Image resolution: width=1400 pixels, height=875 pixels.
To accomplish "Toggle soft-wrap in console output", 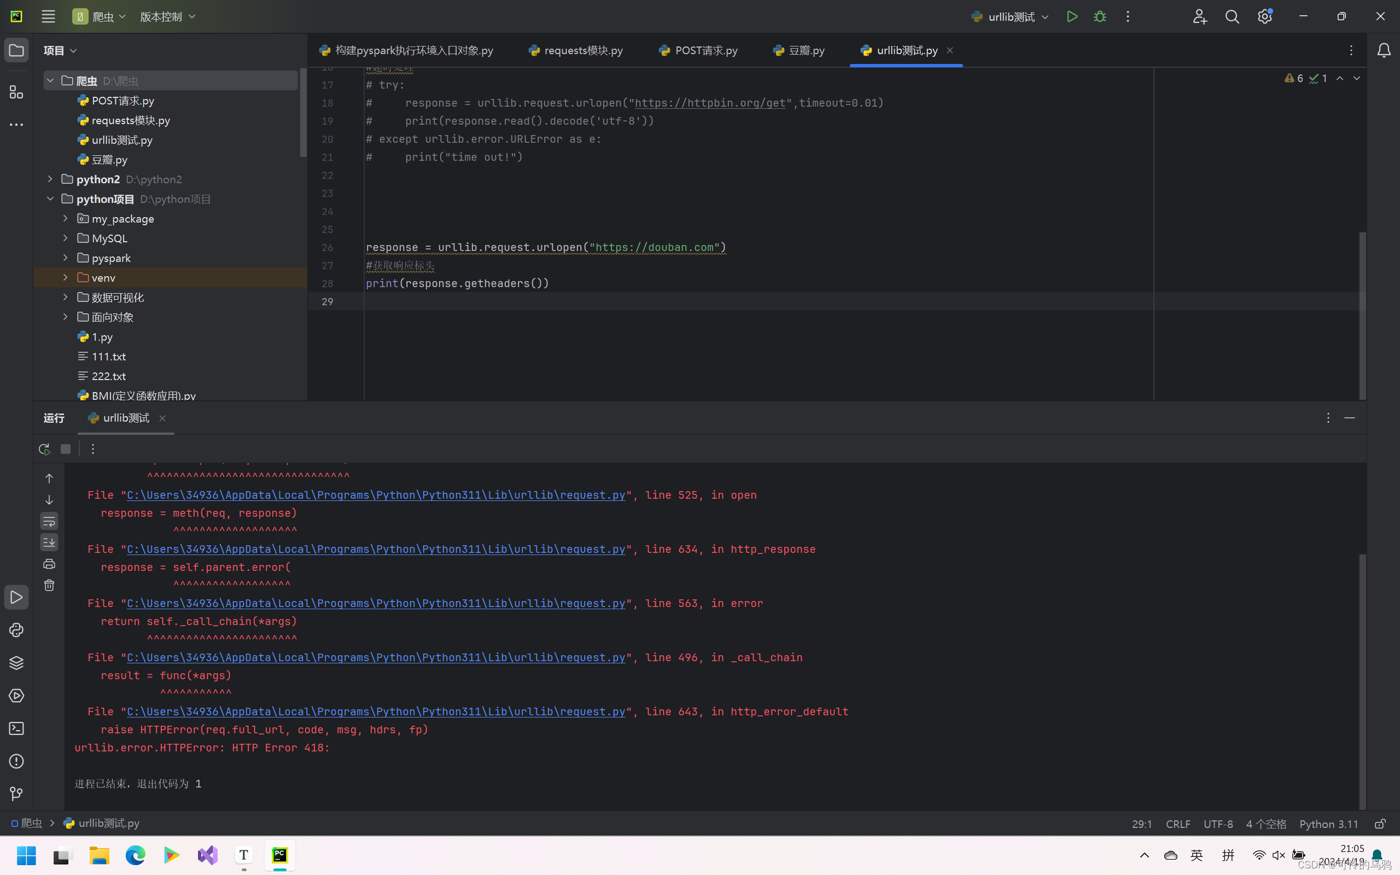I will 49,521.
